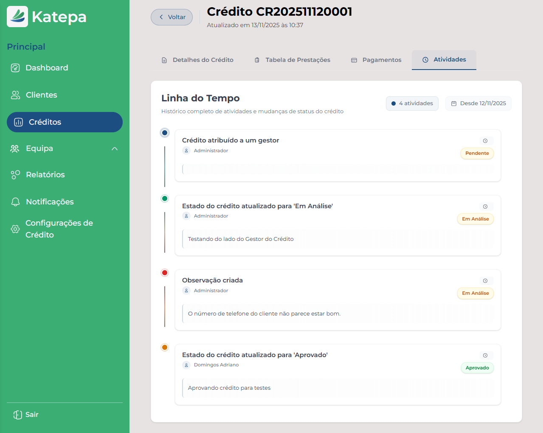The image size is (543, 433).
Task: Click the Clientes people icon
Action: (x=15, y=95)
